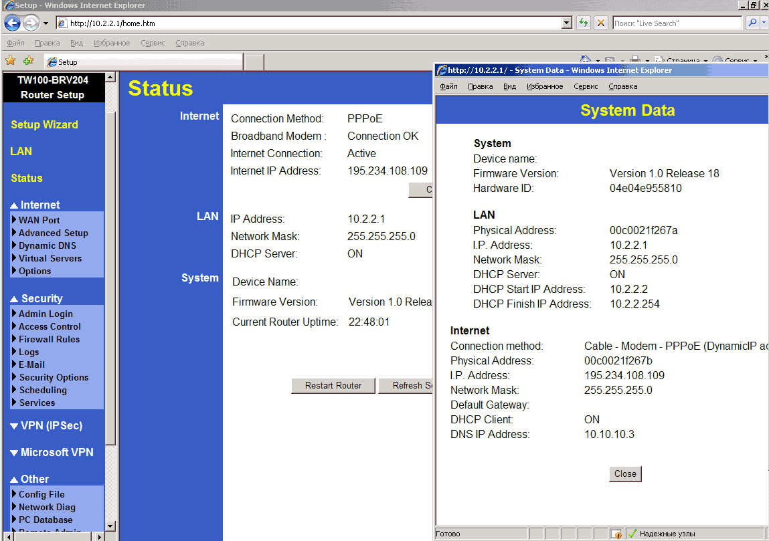Click the browser Forward arrow button

[31, 23]
